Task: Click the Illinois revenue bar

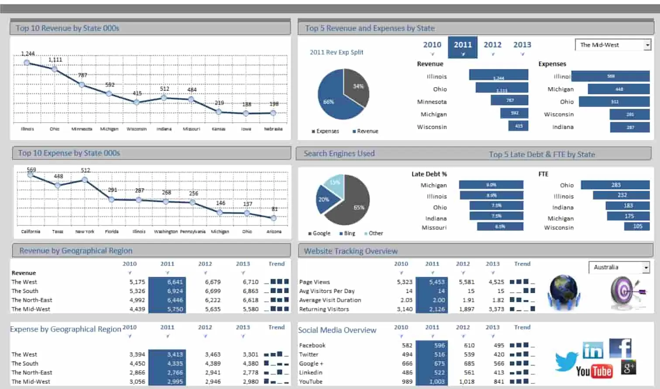Action: [498, 76]
